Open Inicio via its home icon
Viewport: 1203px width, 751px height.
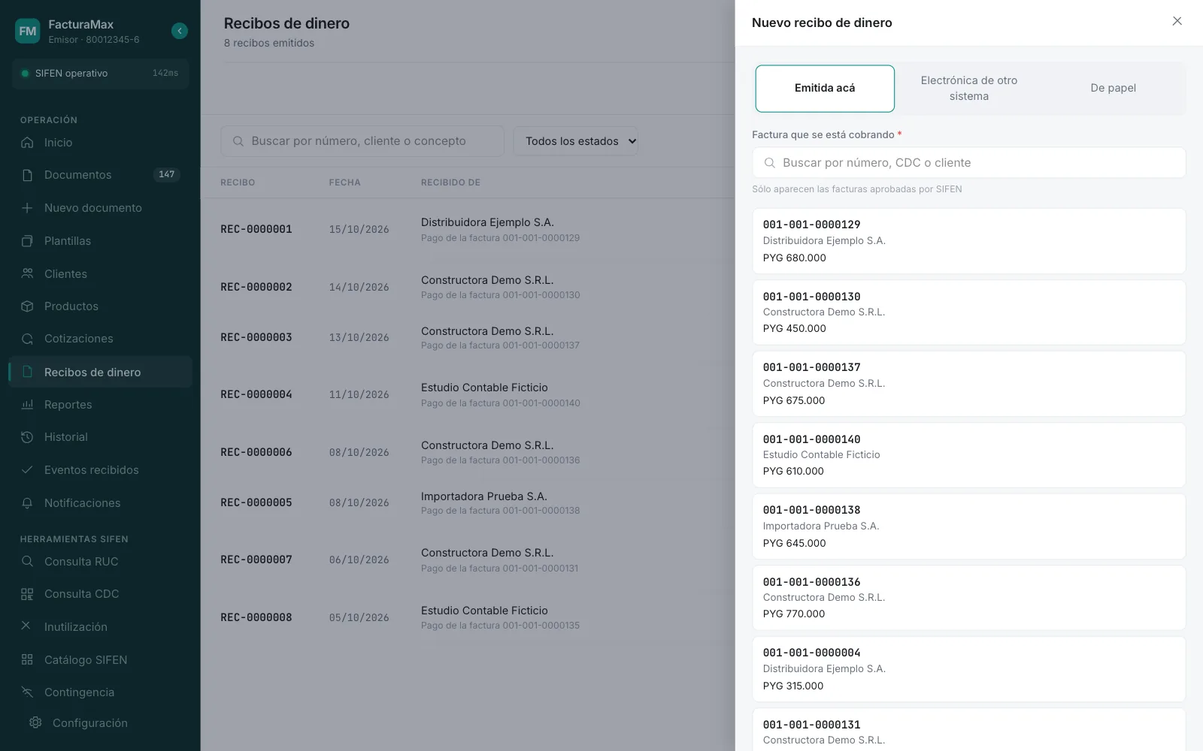(x=27, y=143)
